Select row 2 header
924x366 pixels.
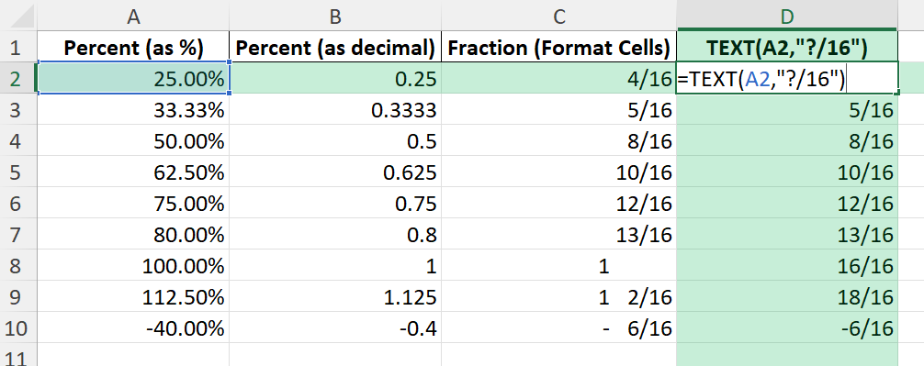[18, 78]
